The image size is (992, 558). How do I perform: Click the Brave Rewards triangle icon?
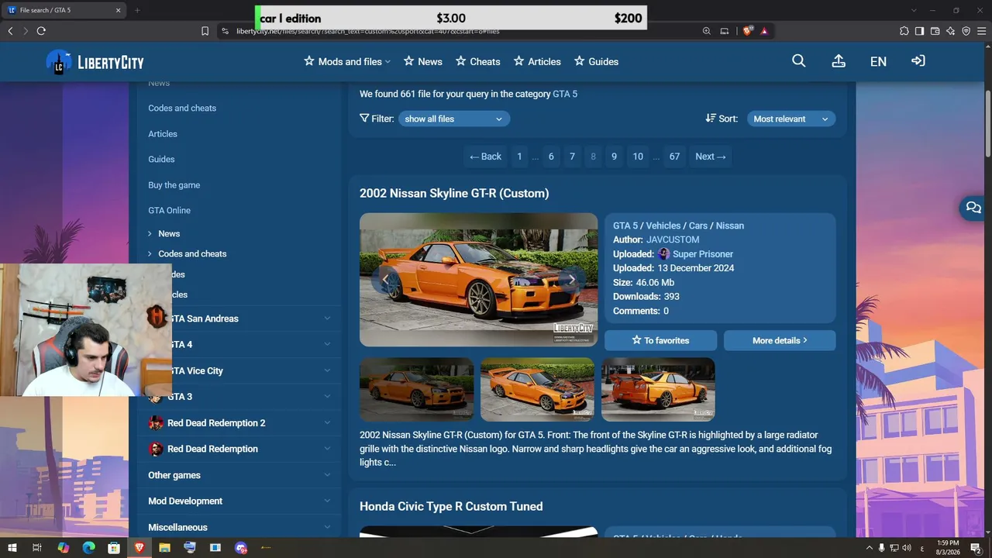click(764, 31)
